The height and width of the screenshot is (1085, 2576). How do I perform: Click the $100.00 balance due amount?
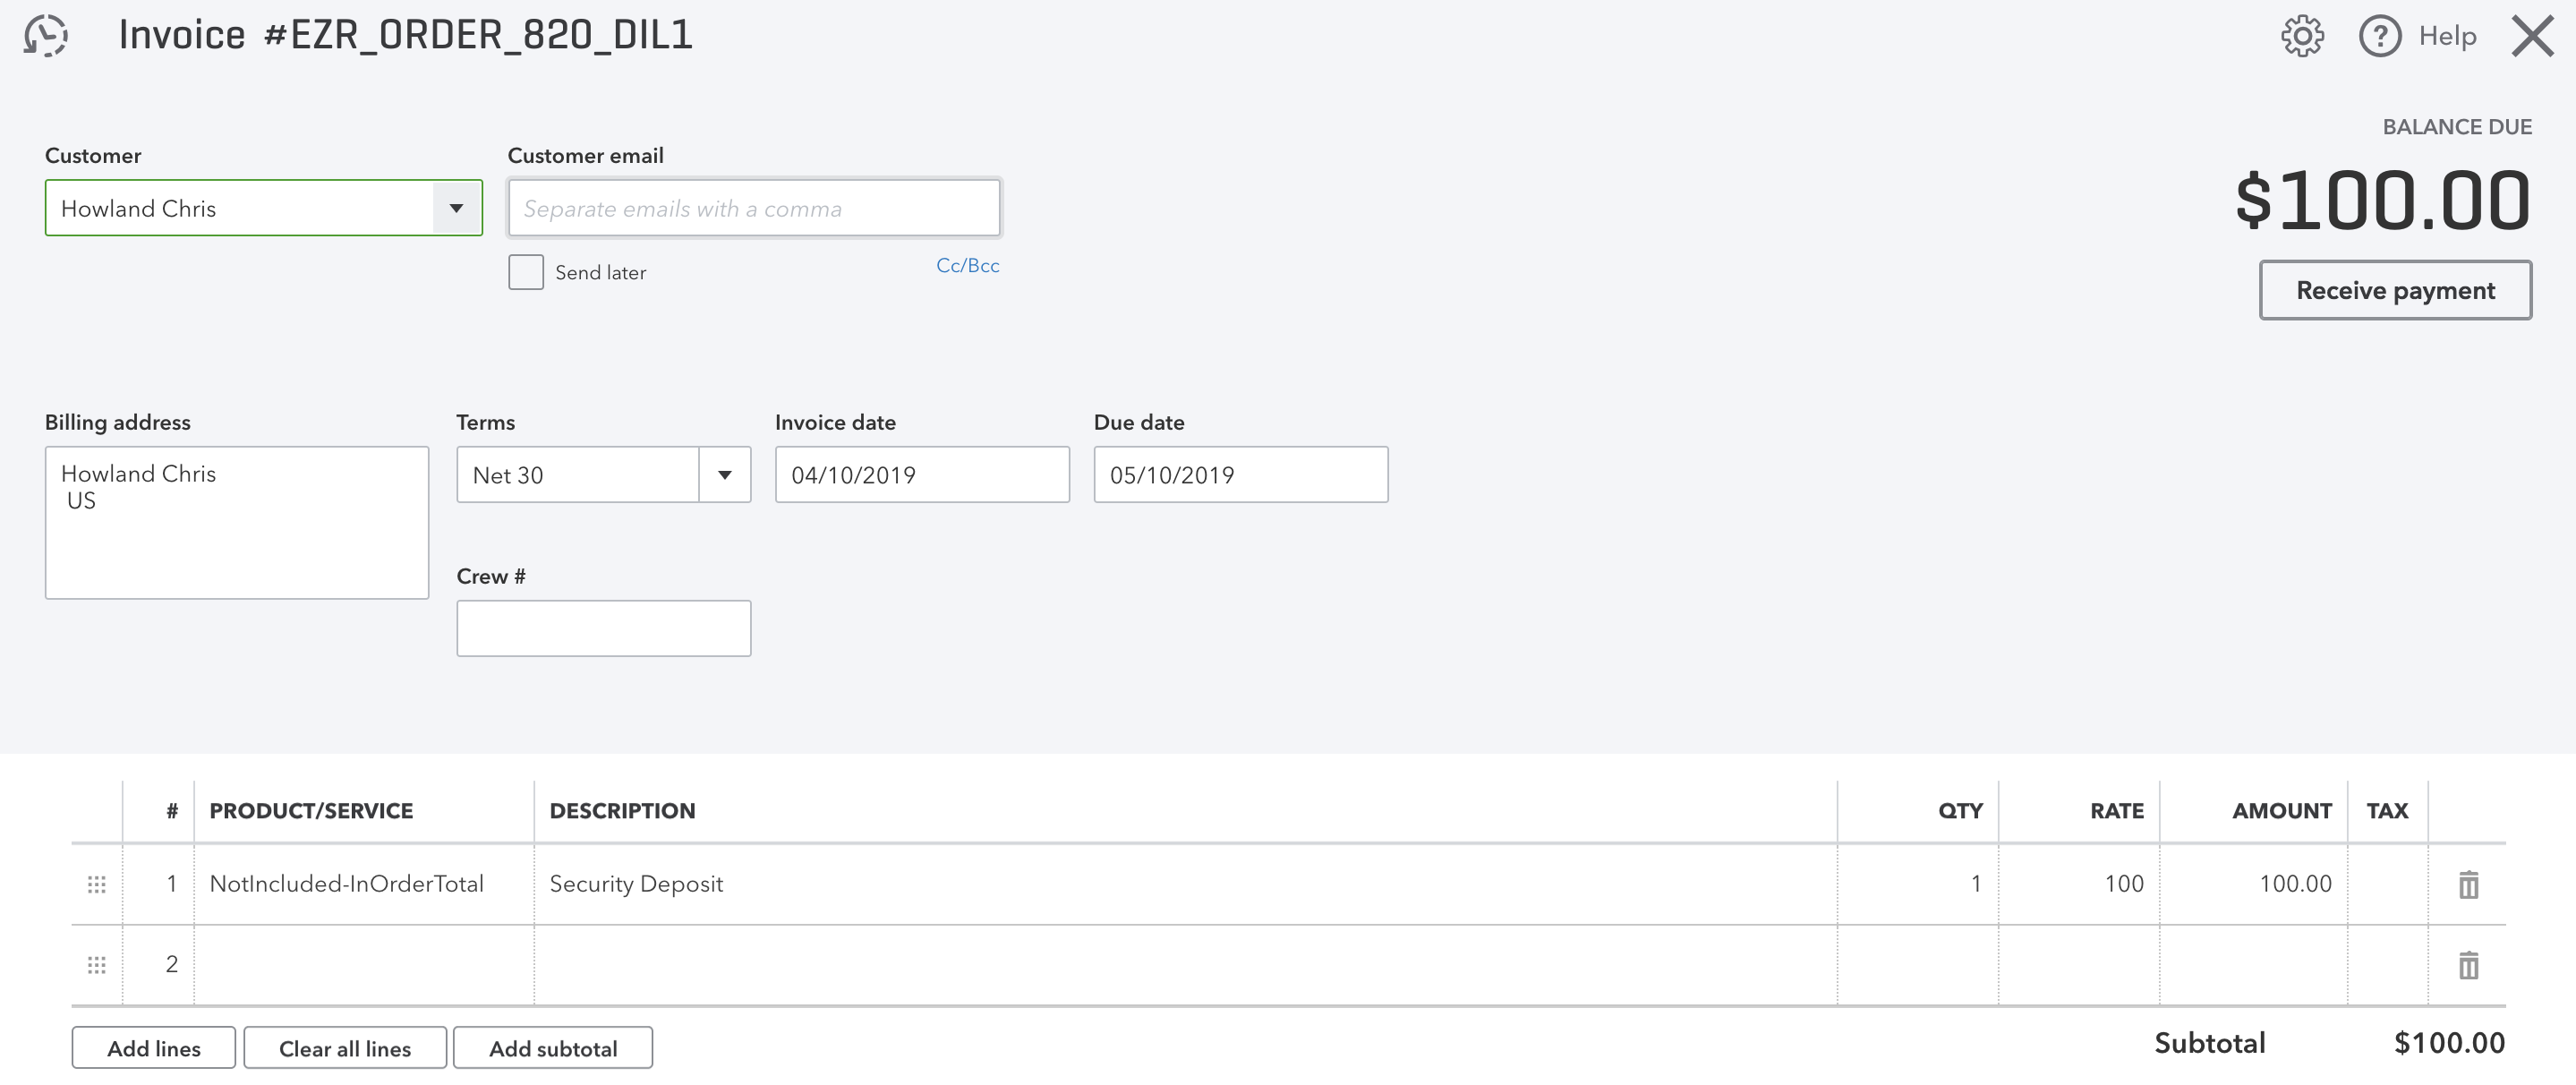[x=2383, y=200]
